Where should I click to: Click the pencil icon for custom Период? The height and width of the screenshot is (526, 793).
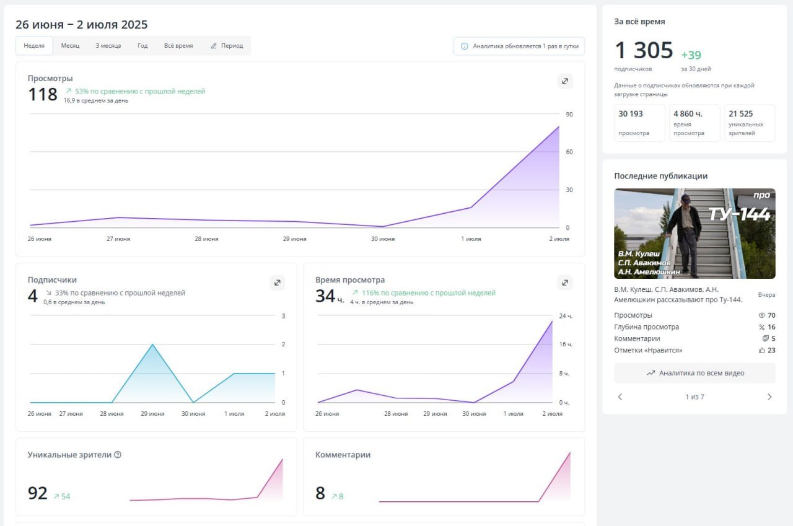[214, 46]
